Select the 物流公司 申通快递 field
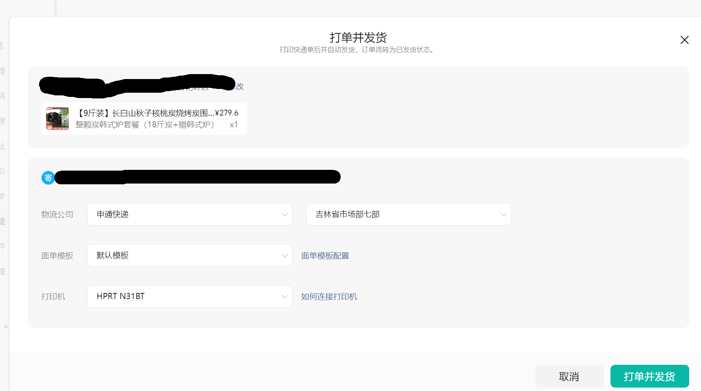 pos(190,214)
